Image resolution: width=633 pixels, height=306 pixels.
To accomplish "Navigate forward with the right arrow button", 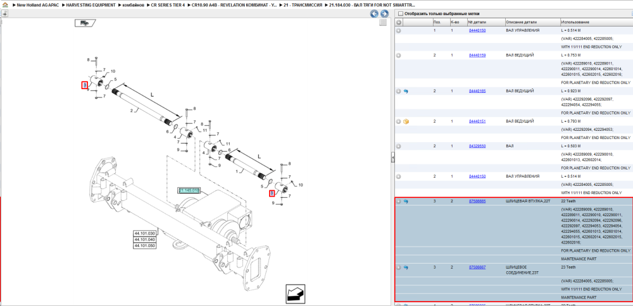I will 384,14.
